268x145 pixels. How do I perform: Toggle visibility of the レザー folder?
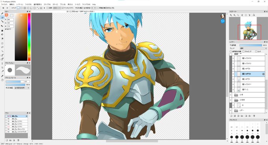point(231,110)
